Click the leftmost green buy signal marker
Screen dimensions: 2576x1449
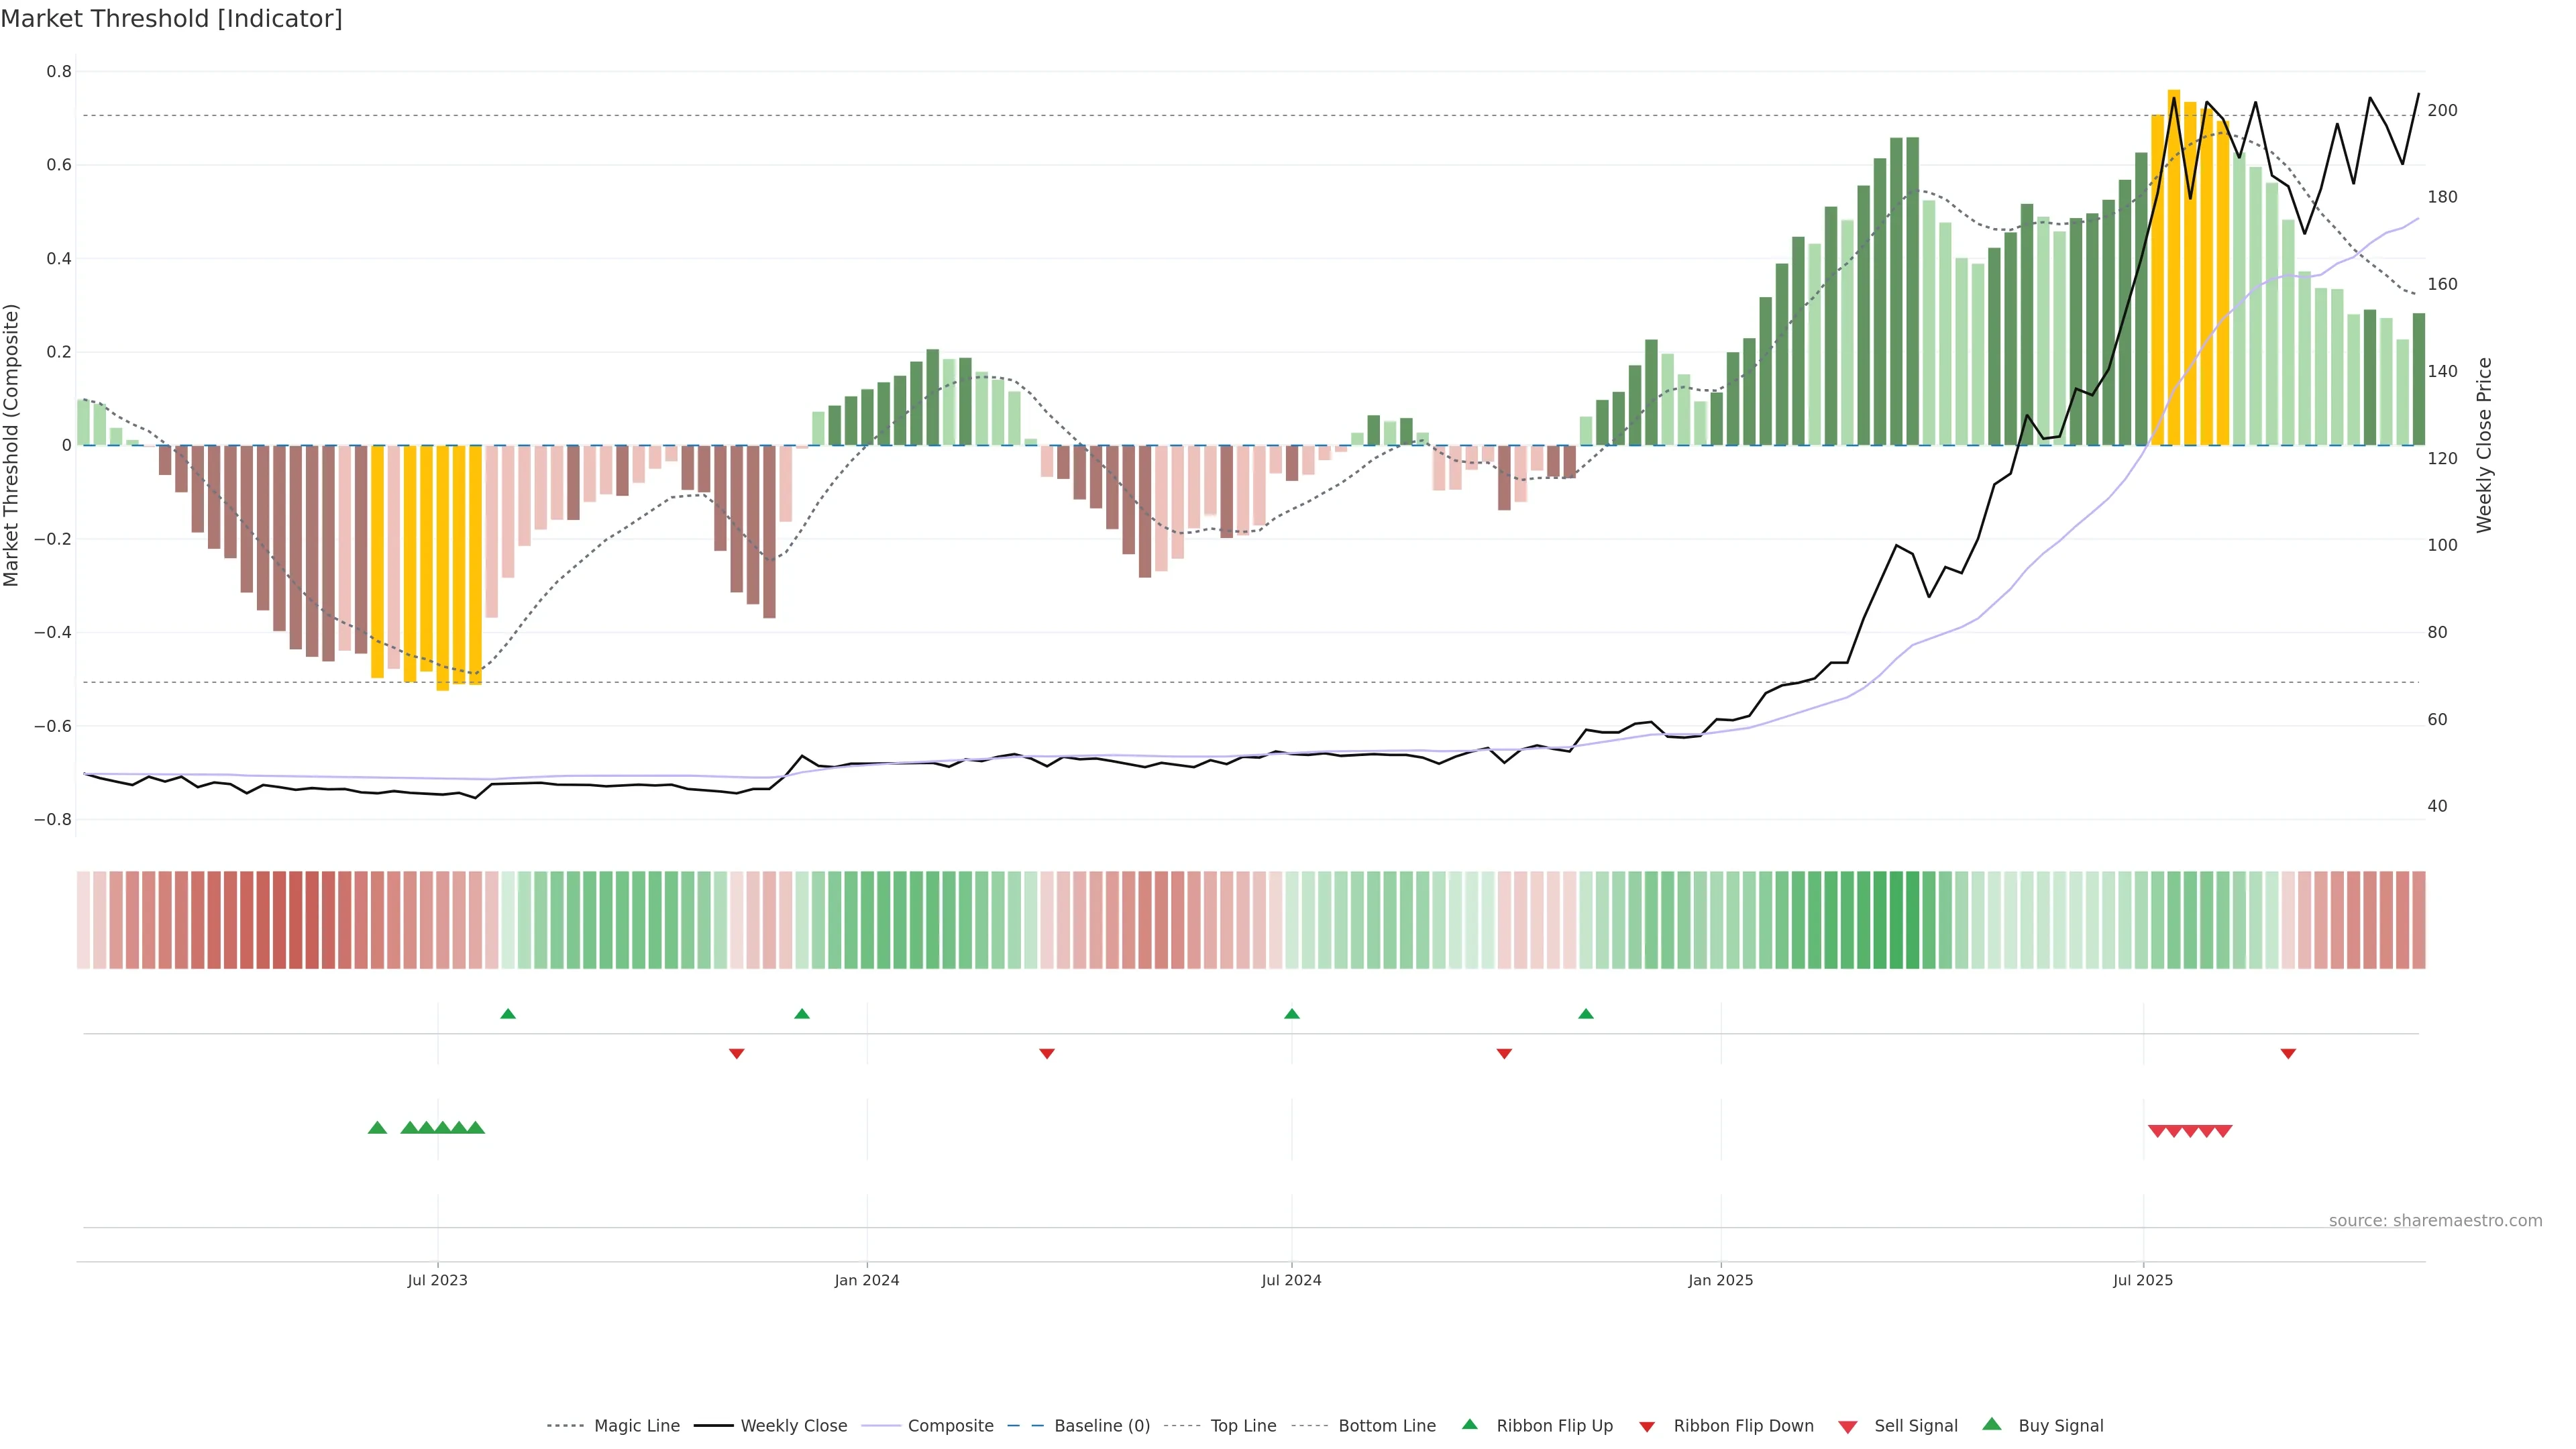(377, 1128)
